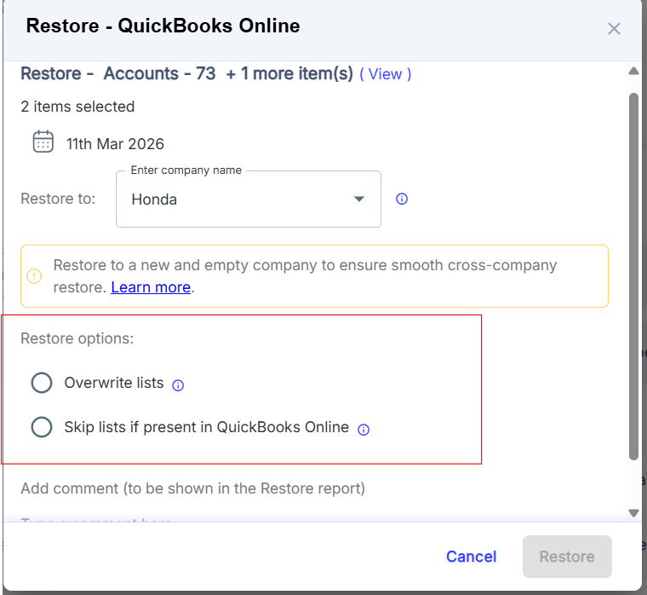This screenshot has width=647, height=595.
Task: Select Skip lists if present radio option
Action: point(42,427)
